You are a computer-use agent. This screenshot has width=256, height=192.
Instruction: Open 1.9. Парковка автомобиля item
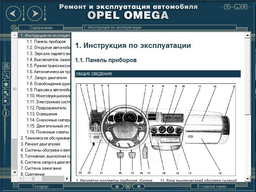tap(49, 90)
